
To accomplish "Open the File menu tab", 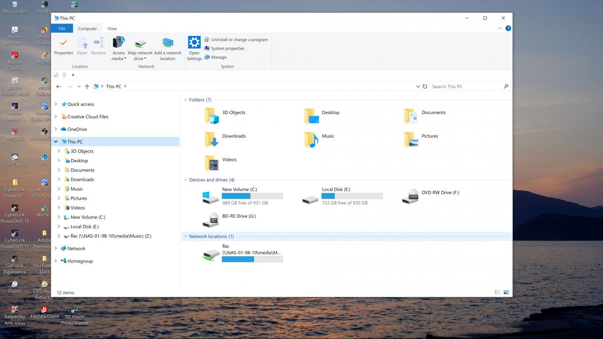I will pos(62,29).
